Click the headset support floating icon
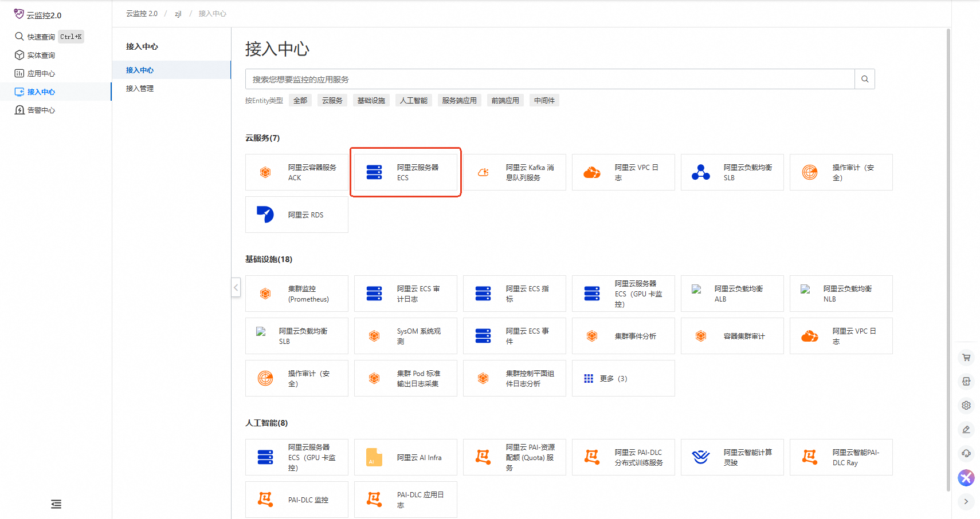The height and width of the screenshot is (519, 980). click(966, 454)
